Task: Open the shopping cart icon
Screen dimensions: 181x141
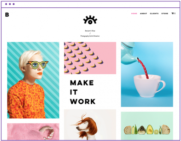Action: tap(172, 13)
